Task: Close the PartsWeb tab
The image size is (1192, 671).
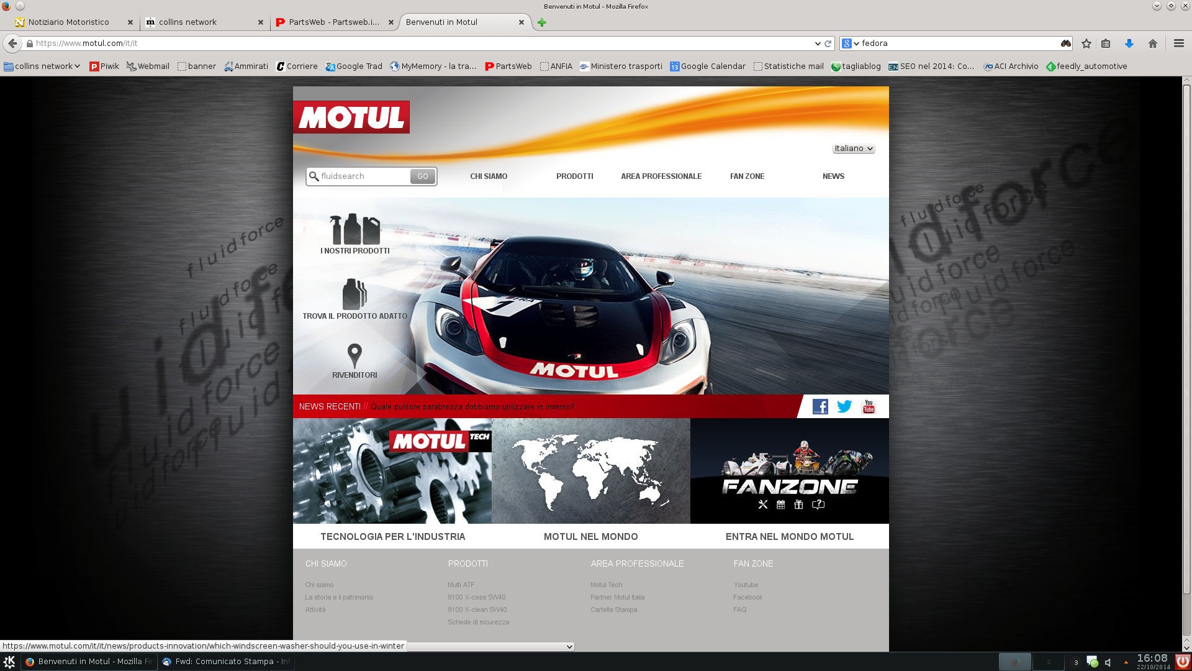Action: coord(391,22)
